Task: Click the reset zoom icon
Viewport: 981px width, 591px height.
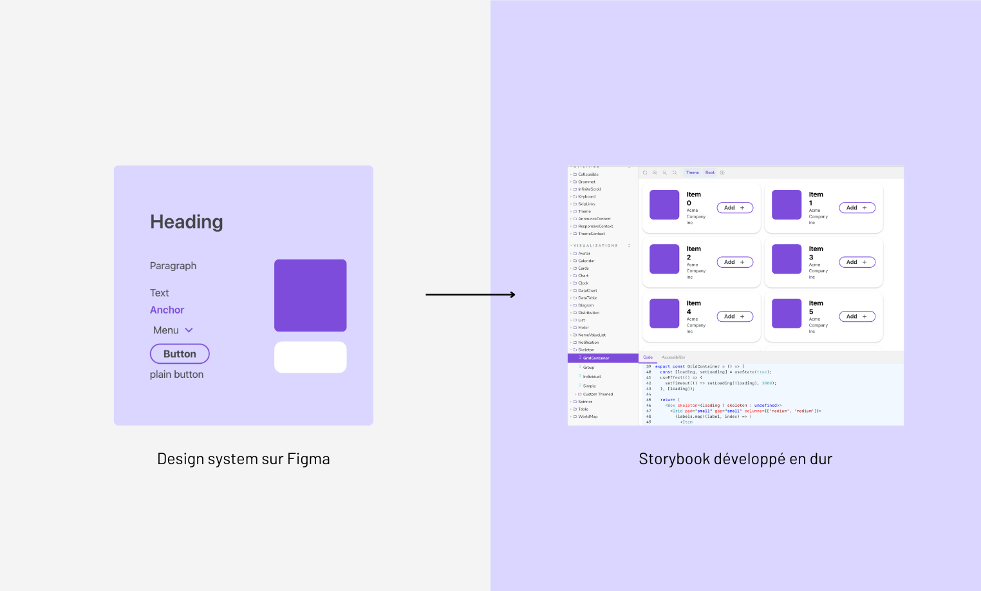Action: [675, 173]
